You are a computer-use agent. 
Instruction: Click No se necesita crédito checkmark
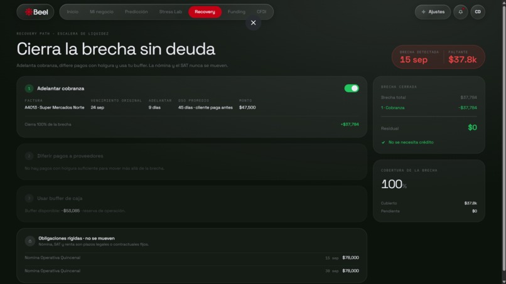tap(384, 142)
